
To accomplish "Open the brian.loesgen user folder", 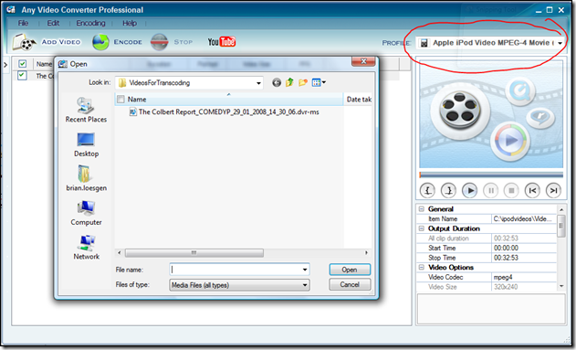I will tap(86, 178).
